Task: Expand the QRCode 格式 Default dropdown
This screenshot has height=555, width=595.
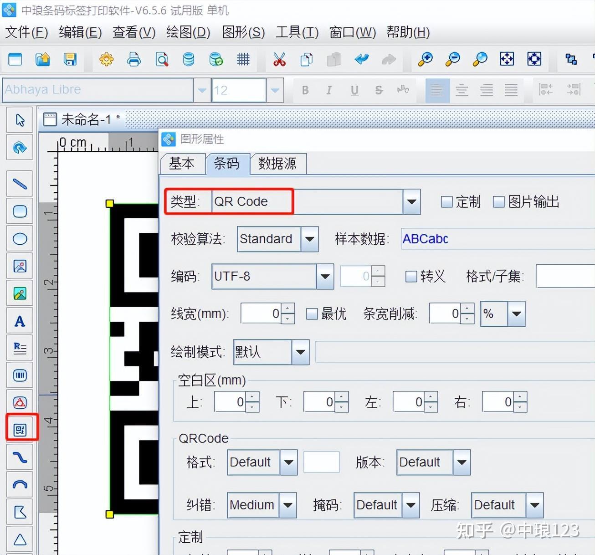Action: pos(288,462)
